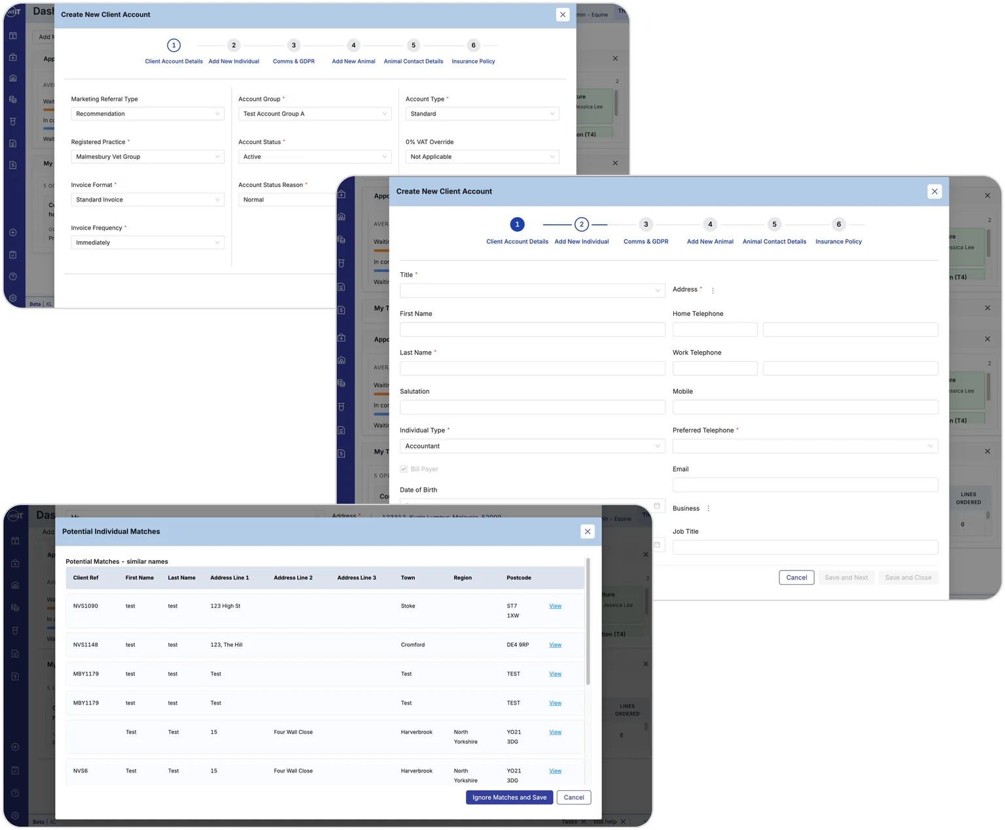This screenshot has width=1005, height=830.
Task: Open the calendar icon in the Potential Individual Matches window sidebar
Action: point(15,541)
